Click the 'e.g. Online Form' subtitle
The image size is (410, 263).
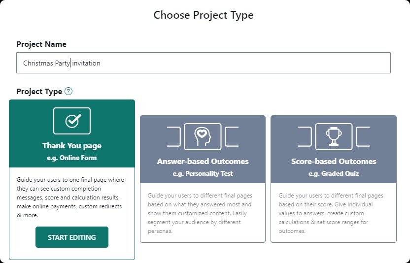(72, 158)
